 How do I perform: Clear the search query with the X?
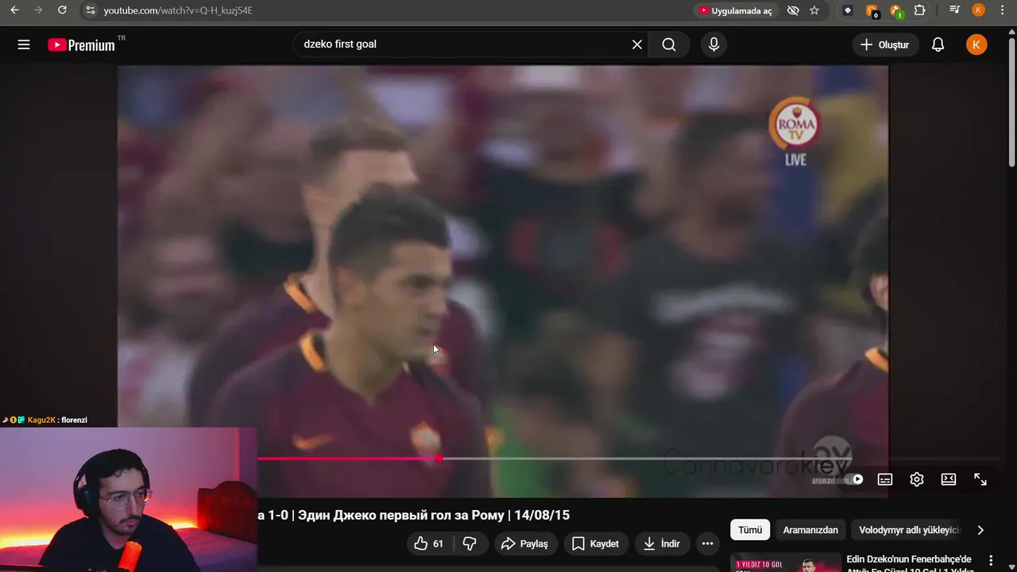636,44
